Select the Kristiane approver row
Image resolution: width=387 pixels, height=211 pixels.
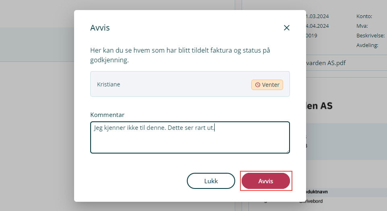pyautogui.click(x=190, y=84)
